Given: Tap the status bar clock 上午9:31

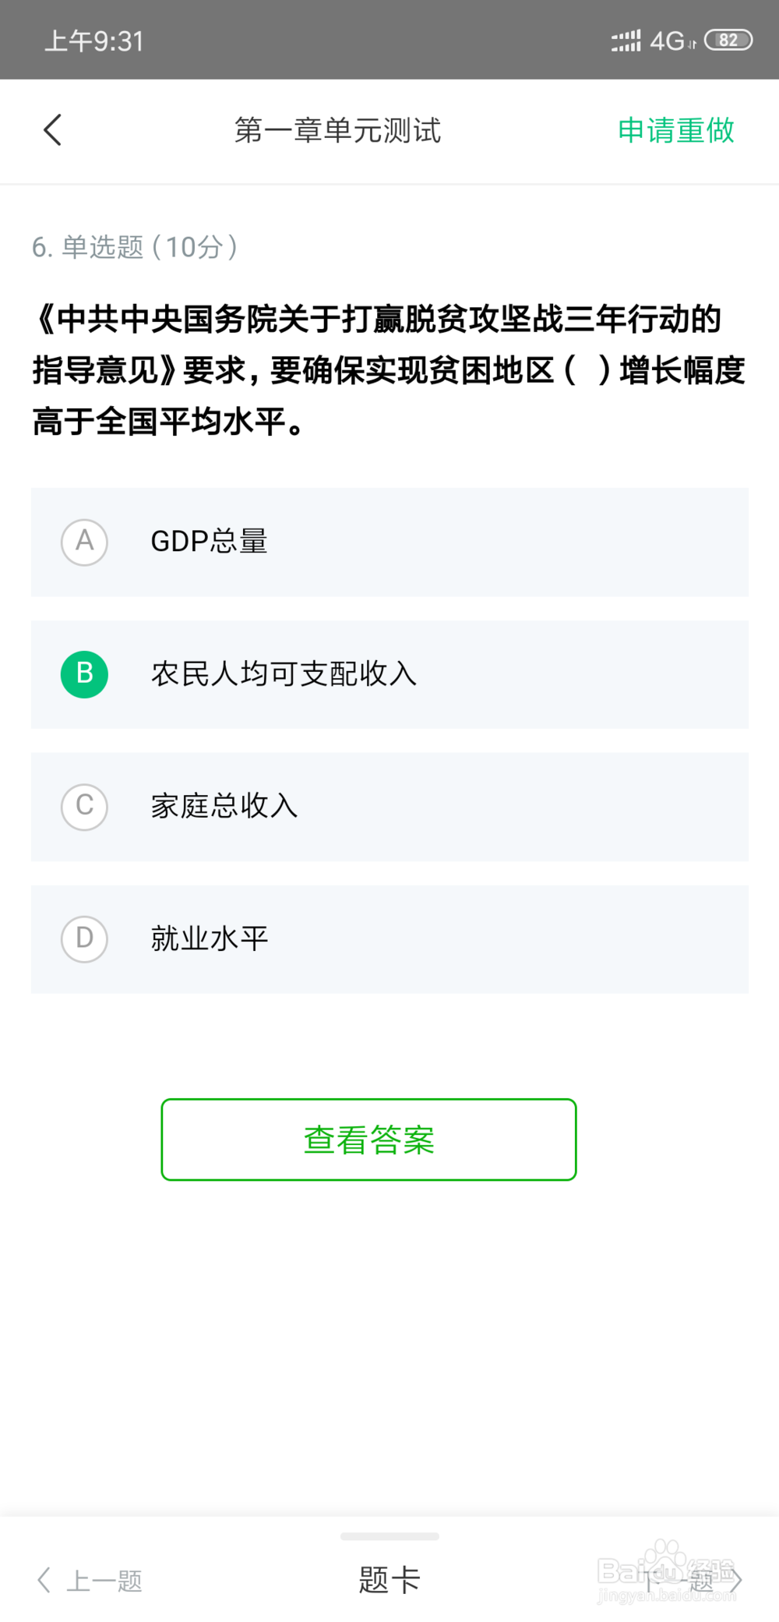Looking at the screenshot, I should click(94, 41).
